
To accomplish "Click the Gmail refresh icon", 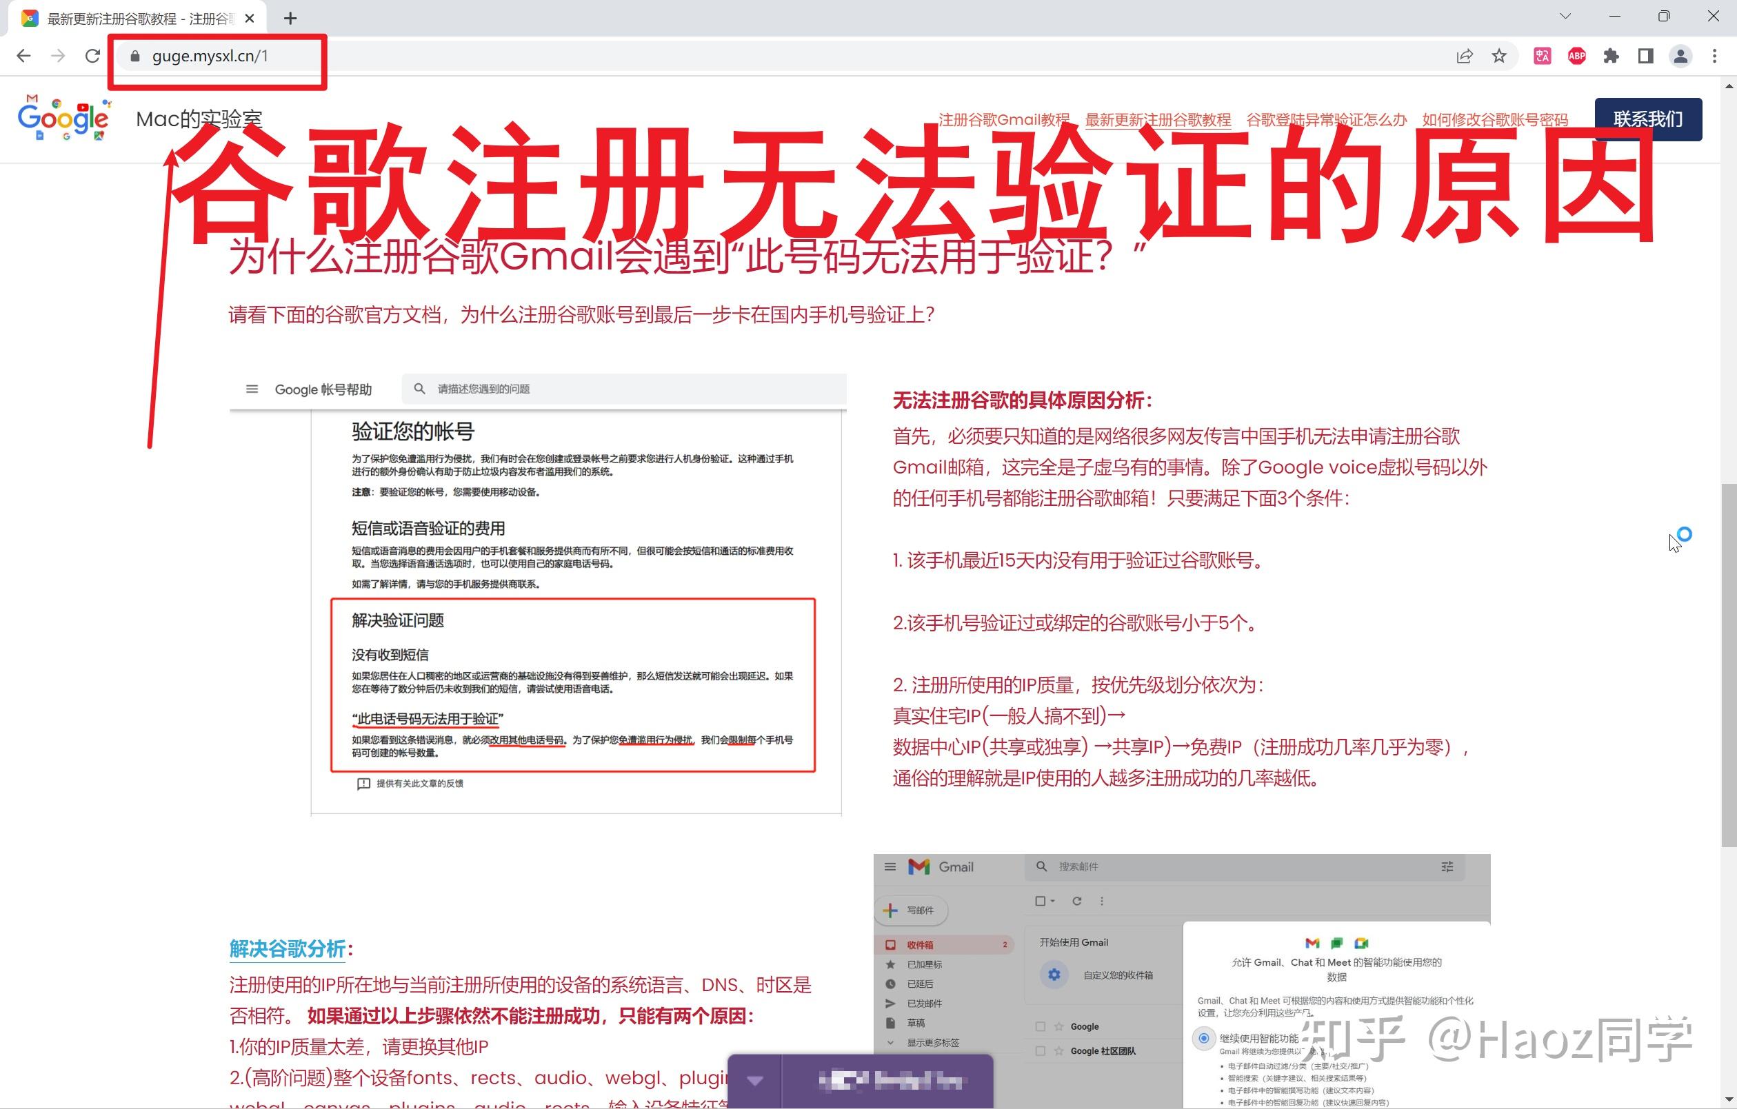I will tap(1077, 901).
